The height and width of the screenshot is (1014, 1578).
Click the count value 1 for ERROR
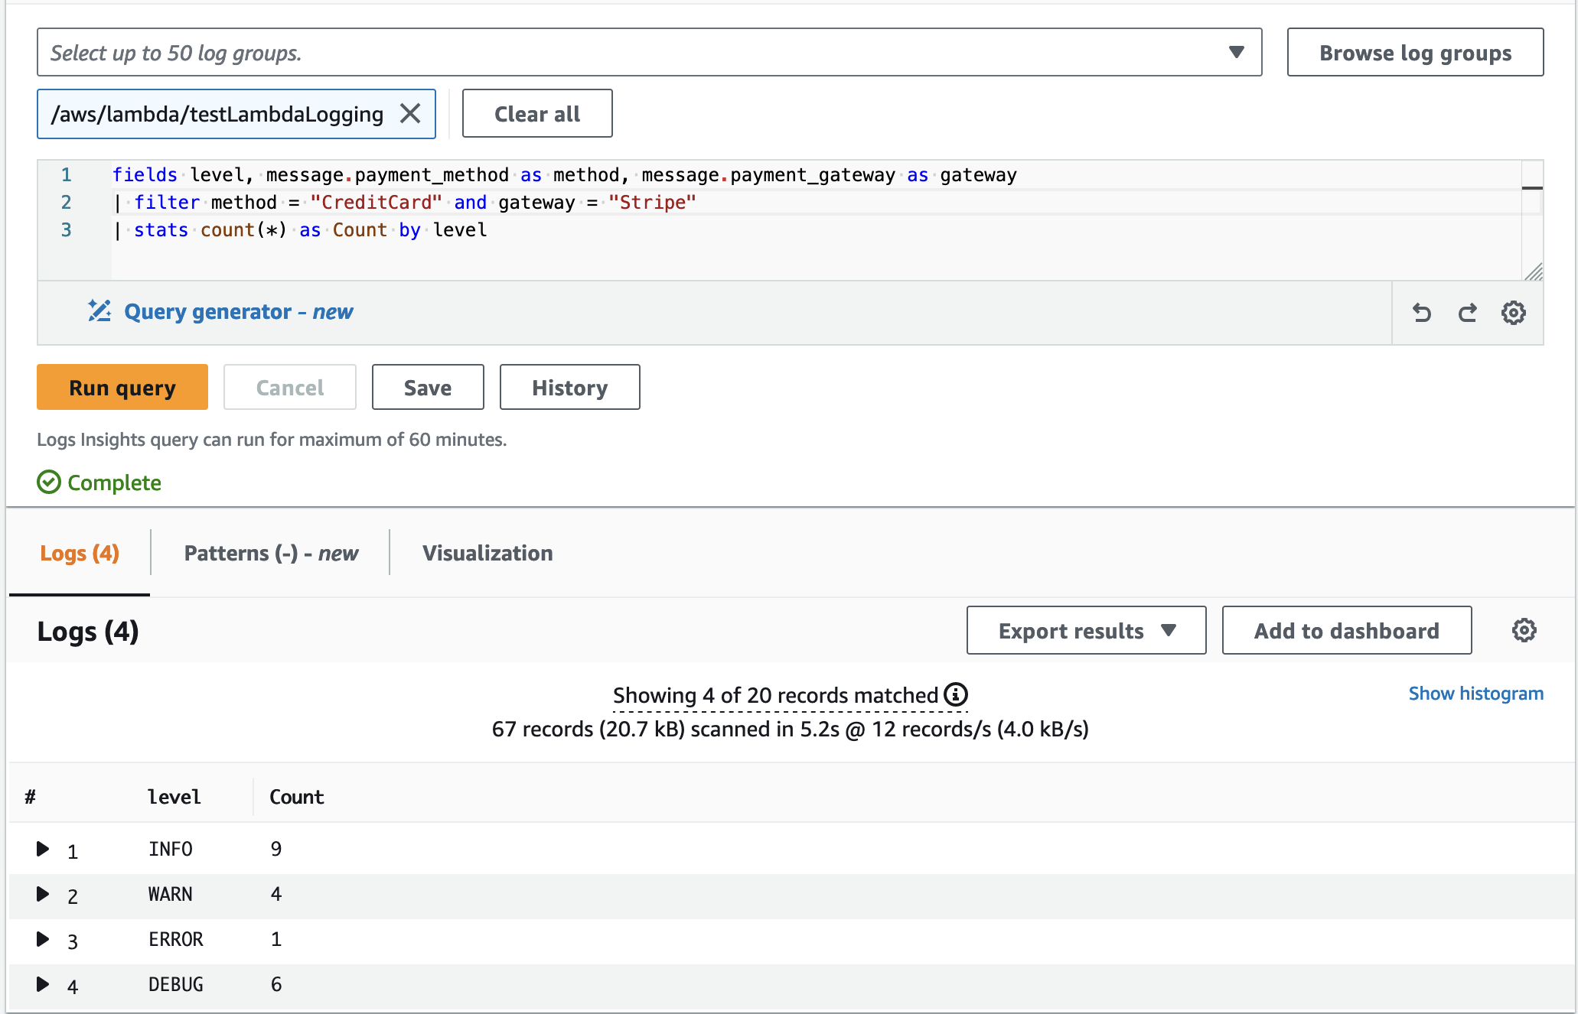(x=276, y=939)
